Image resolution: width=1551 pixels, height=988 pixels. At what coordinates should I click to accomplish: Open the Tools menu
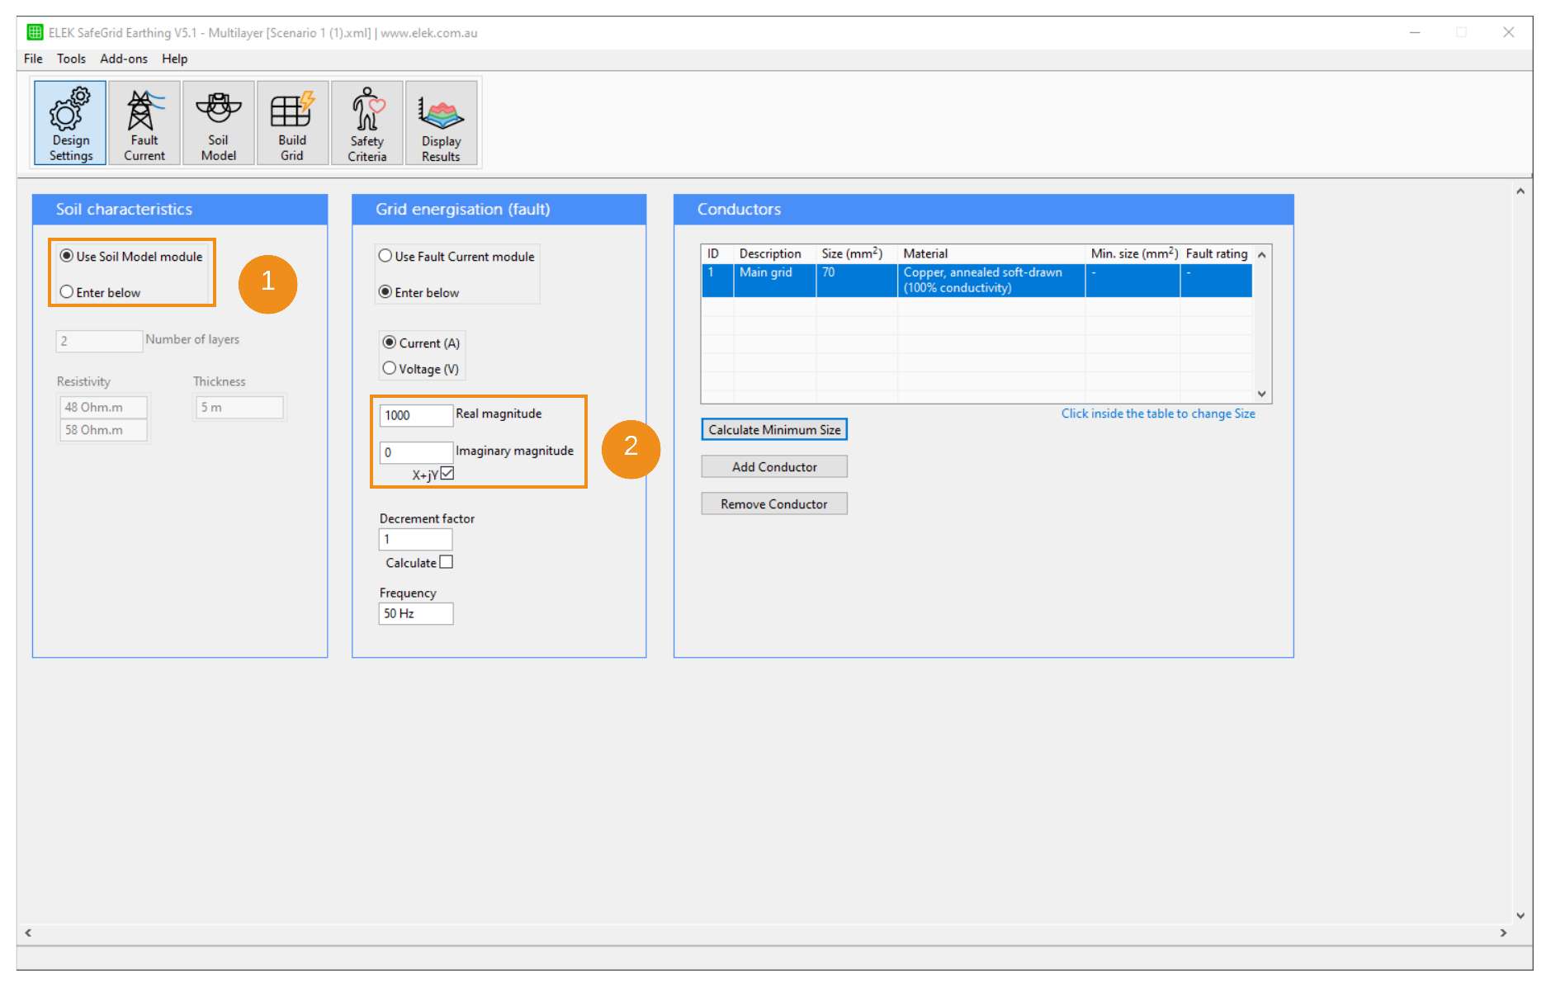click(x=70, y=59)
